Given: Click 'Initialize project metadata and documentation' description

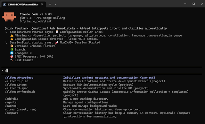Looking at the screenshot, I should pyautogui.click(x=109, y=78).
